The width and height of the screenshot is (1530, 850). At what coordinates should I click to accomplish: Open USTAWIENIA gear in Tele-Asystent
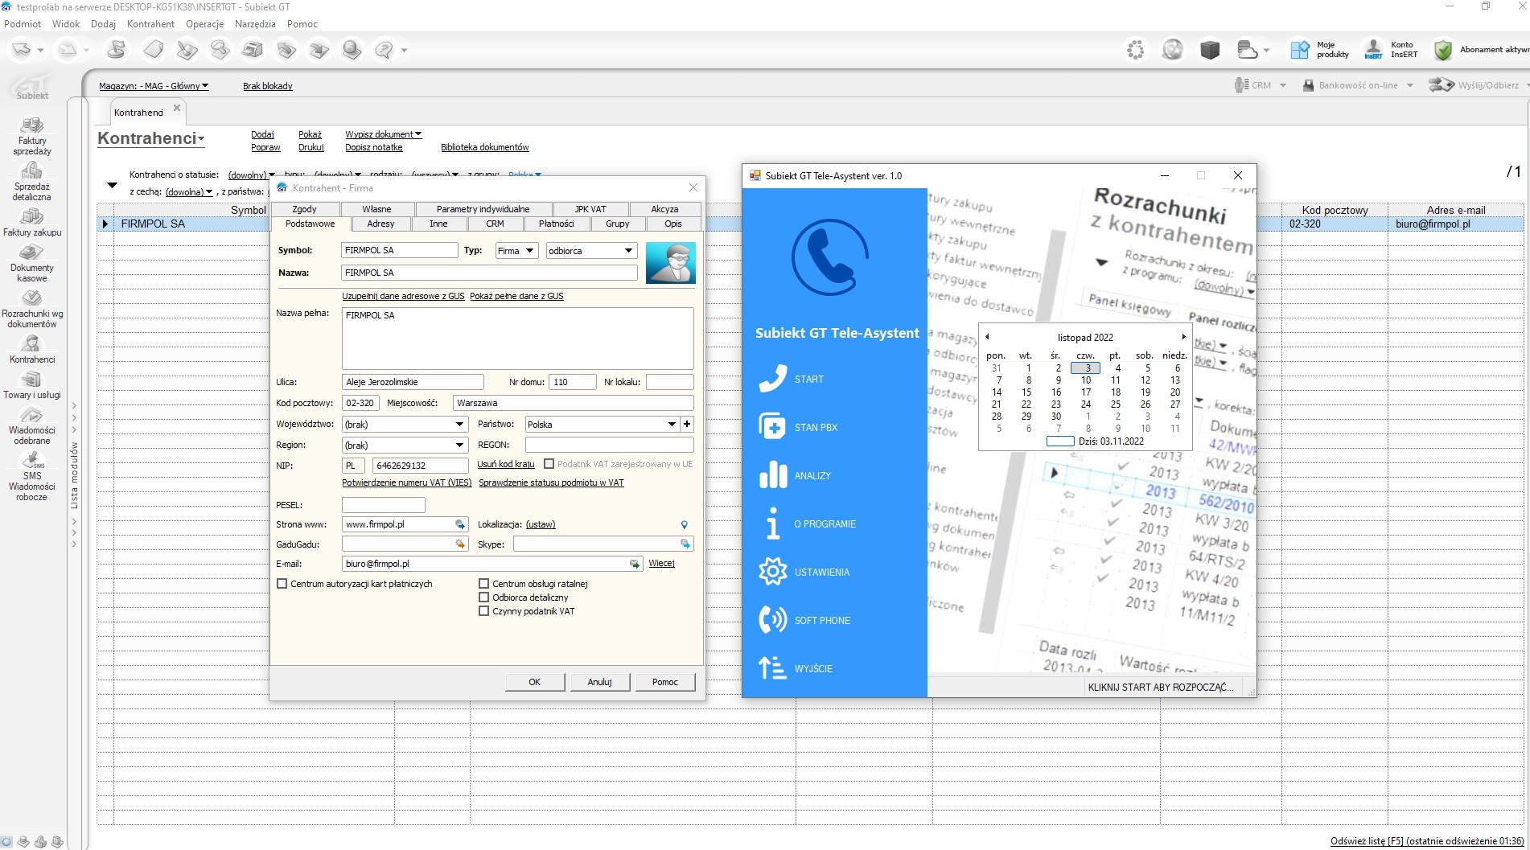coord(772,572)
